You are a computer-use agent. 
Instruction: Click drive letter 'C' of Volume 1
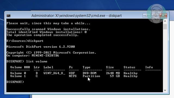click(x=37, y=76)
